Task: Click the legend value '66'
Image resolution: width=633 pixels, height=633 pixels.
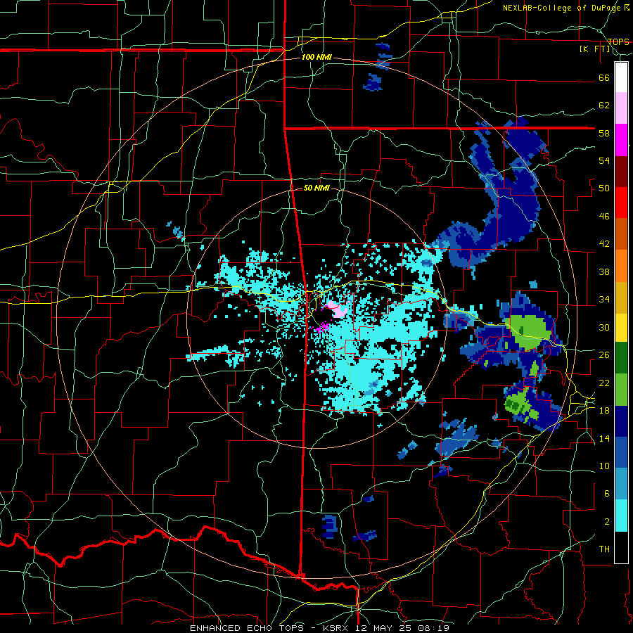Action: [x=604, y=77]
